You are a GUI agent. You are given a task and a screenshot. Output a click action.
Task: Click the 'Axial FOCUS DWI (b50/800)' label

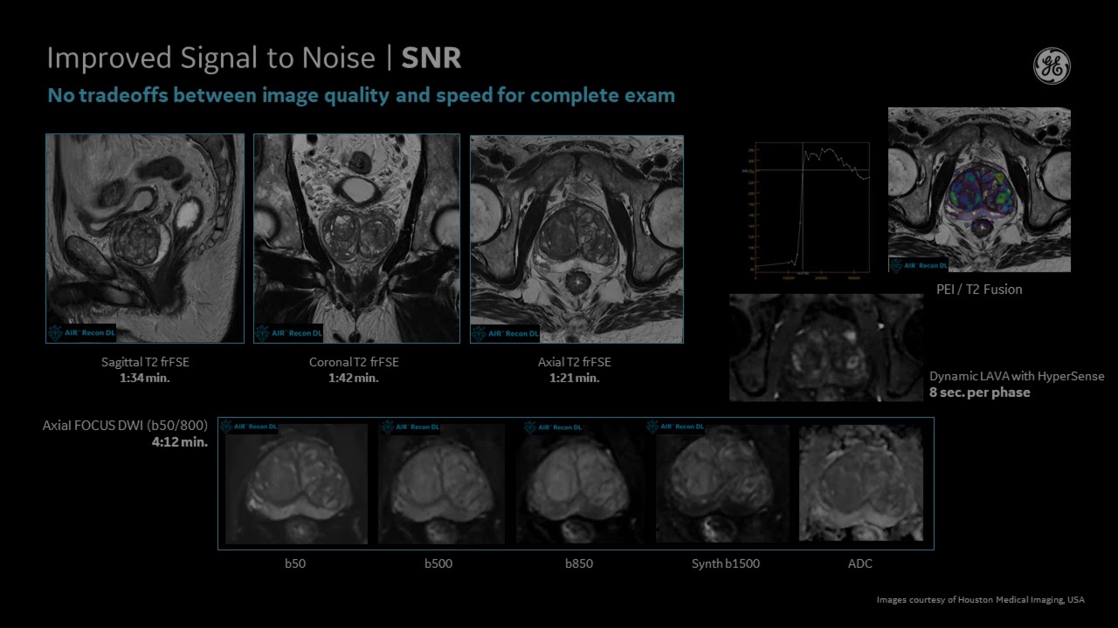(125, 426)
